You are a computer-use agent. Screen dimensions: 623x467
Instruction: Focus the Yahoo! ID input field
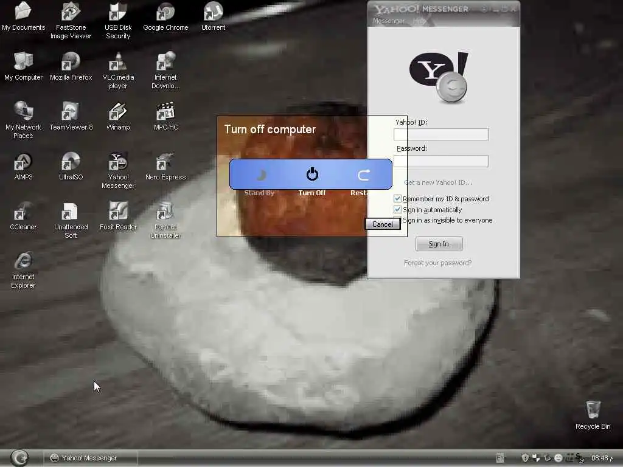(x=441, y=134)
